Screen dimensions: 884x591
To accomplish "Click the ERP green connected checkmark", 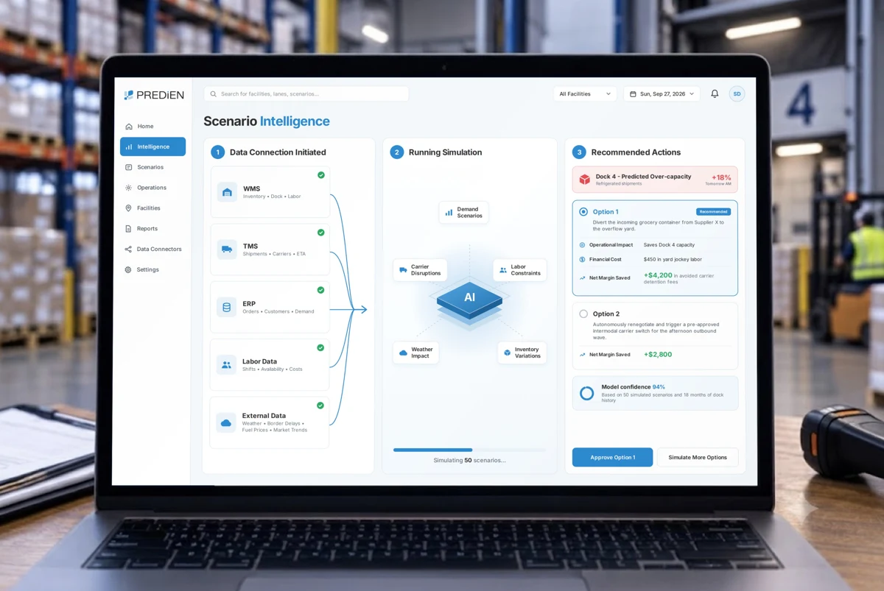I will pos(321,290).
